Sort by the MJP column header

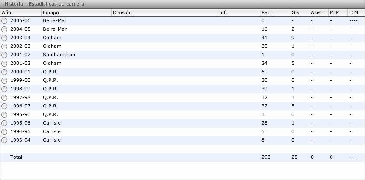pyautogui.click(x=338, y=12)
